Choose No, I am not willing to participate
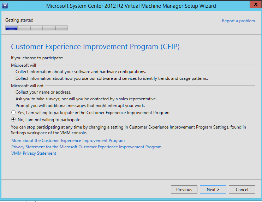The height and width of the screenshot is (202, 262). 13,120
